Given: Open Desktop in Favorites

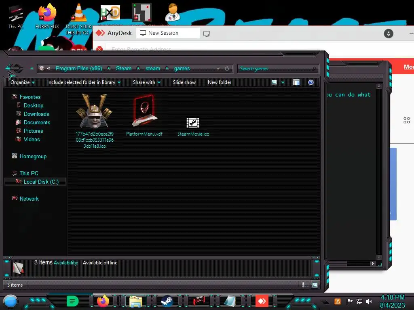Looking at the screenshot, I should 34,105.
